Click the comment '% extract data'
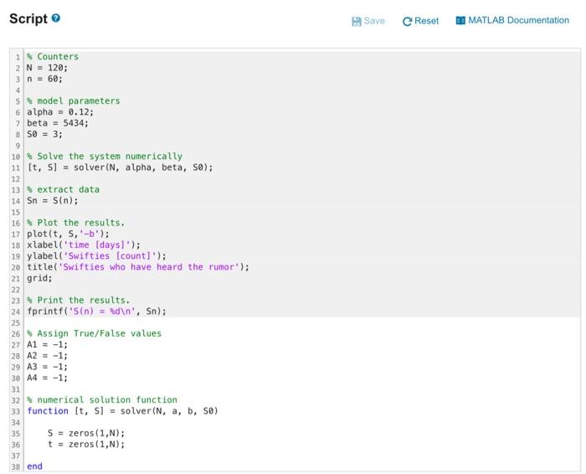The height and width of the screenshot is (474, 586). (x=63, y=189)
